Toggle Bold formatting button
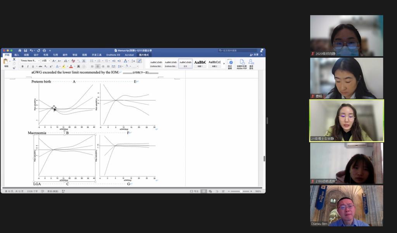The width and height of the screenshot is (397, 233). pyautogui.click(x=22, y=66)
